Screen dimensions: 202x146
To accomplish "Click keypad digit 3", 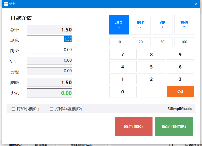I will coord(180,79).
